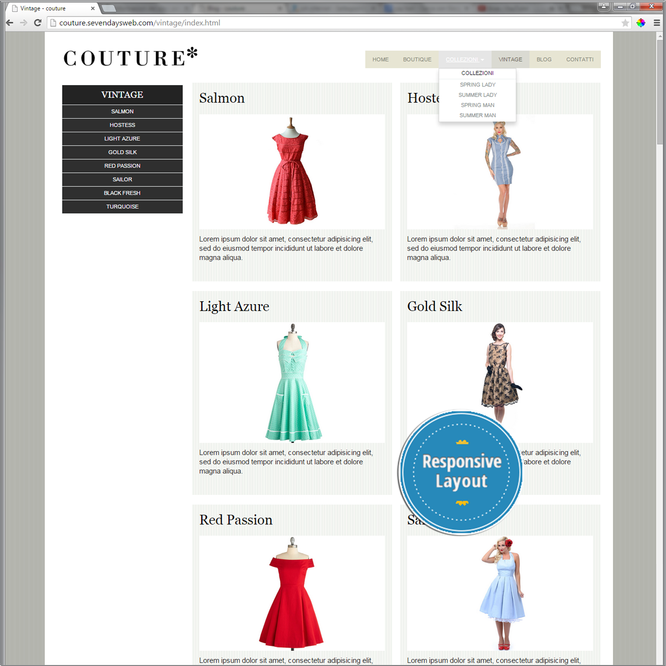Open the VINTAGE nav item
The image size is (666, 666).
(x=510, y=59)
